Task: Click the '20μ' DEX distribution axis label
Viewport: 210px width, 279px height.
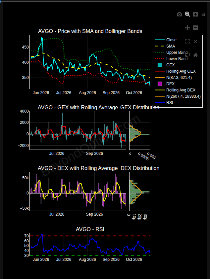Action: tap(140, 217)
